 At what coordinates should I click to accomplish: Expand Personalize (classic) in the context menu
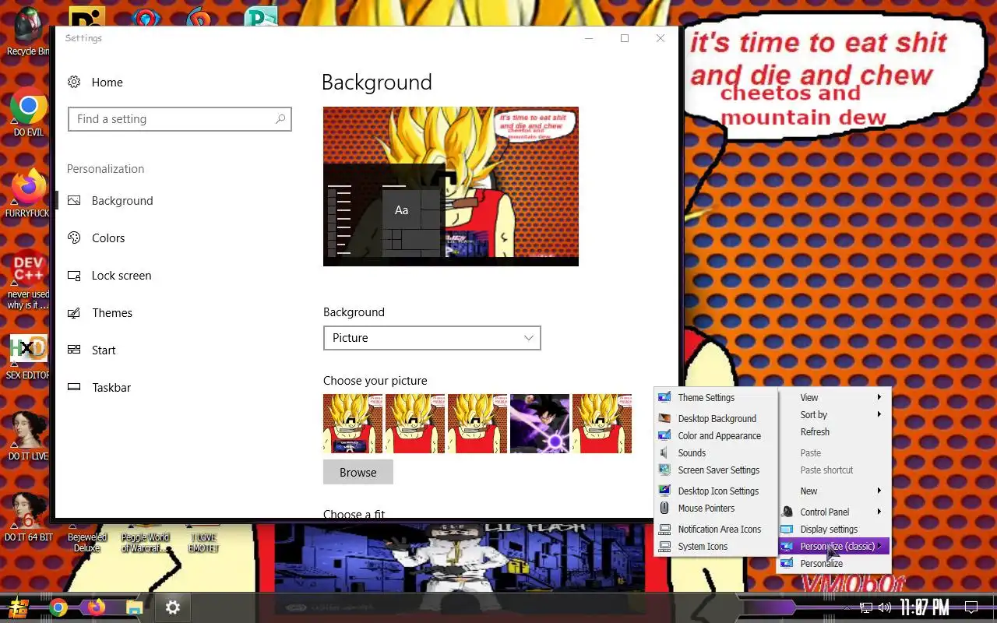click(833, 547)
